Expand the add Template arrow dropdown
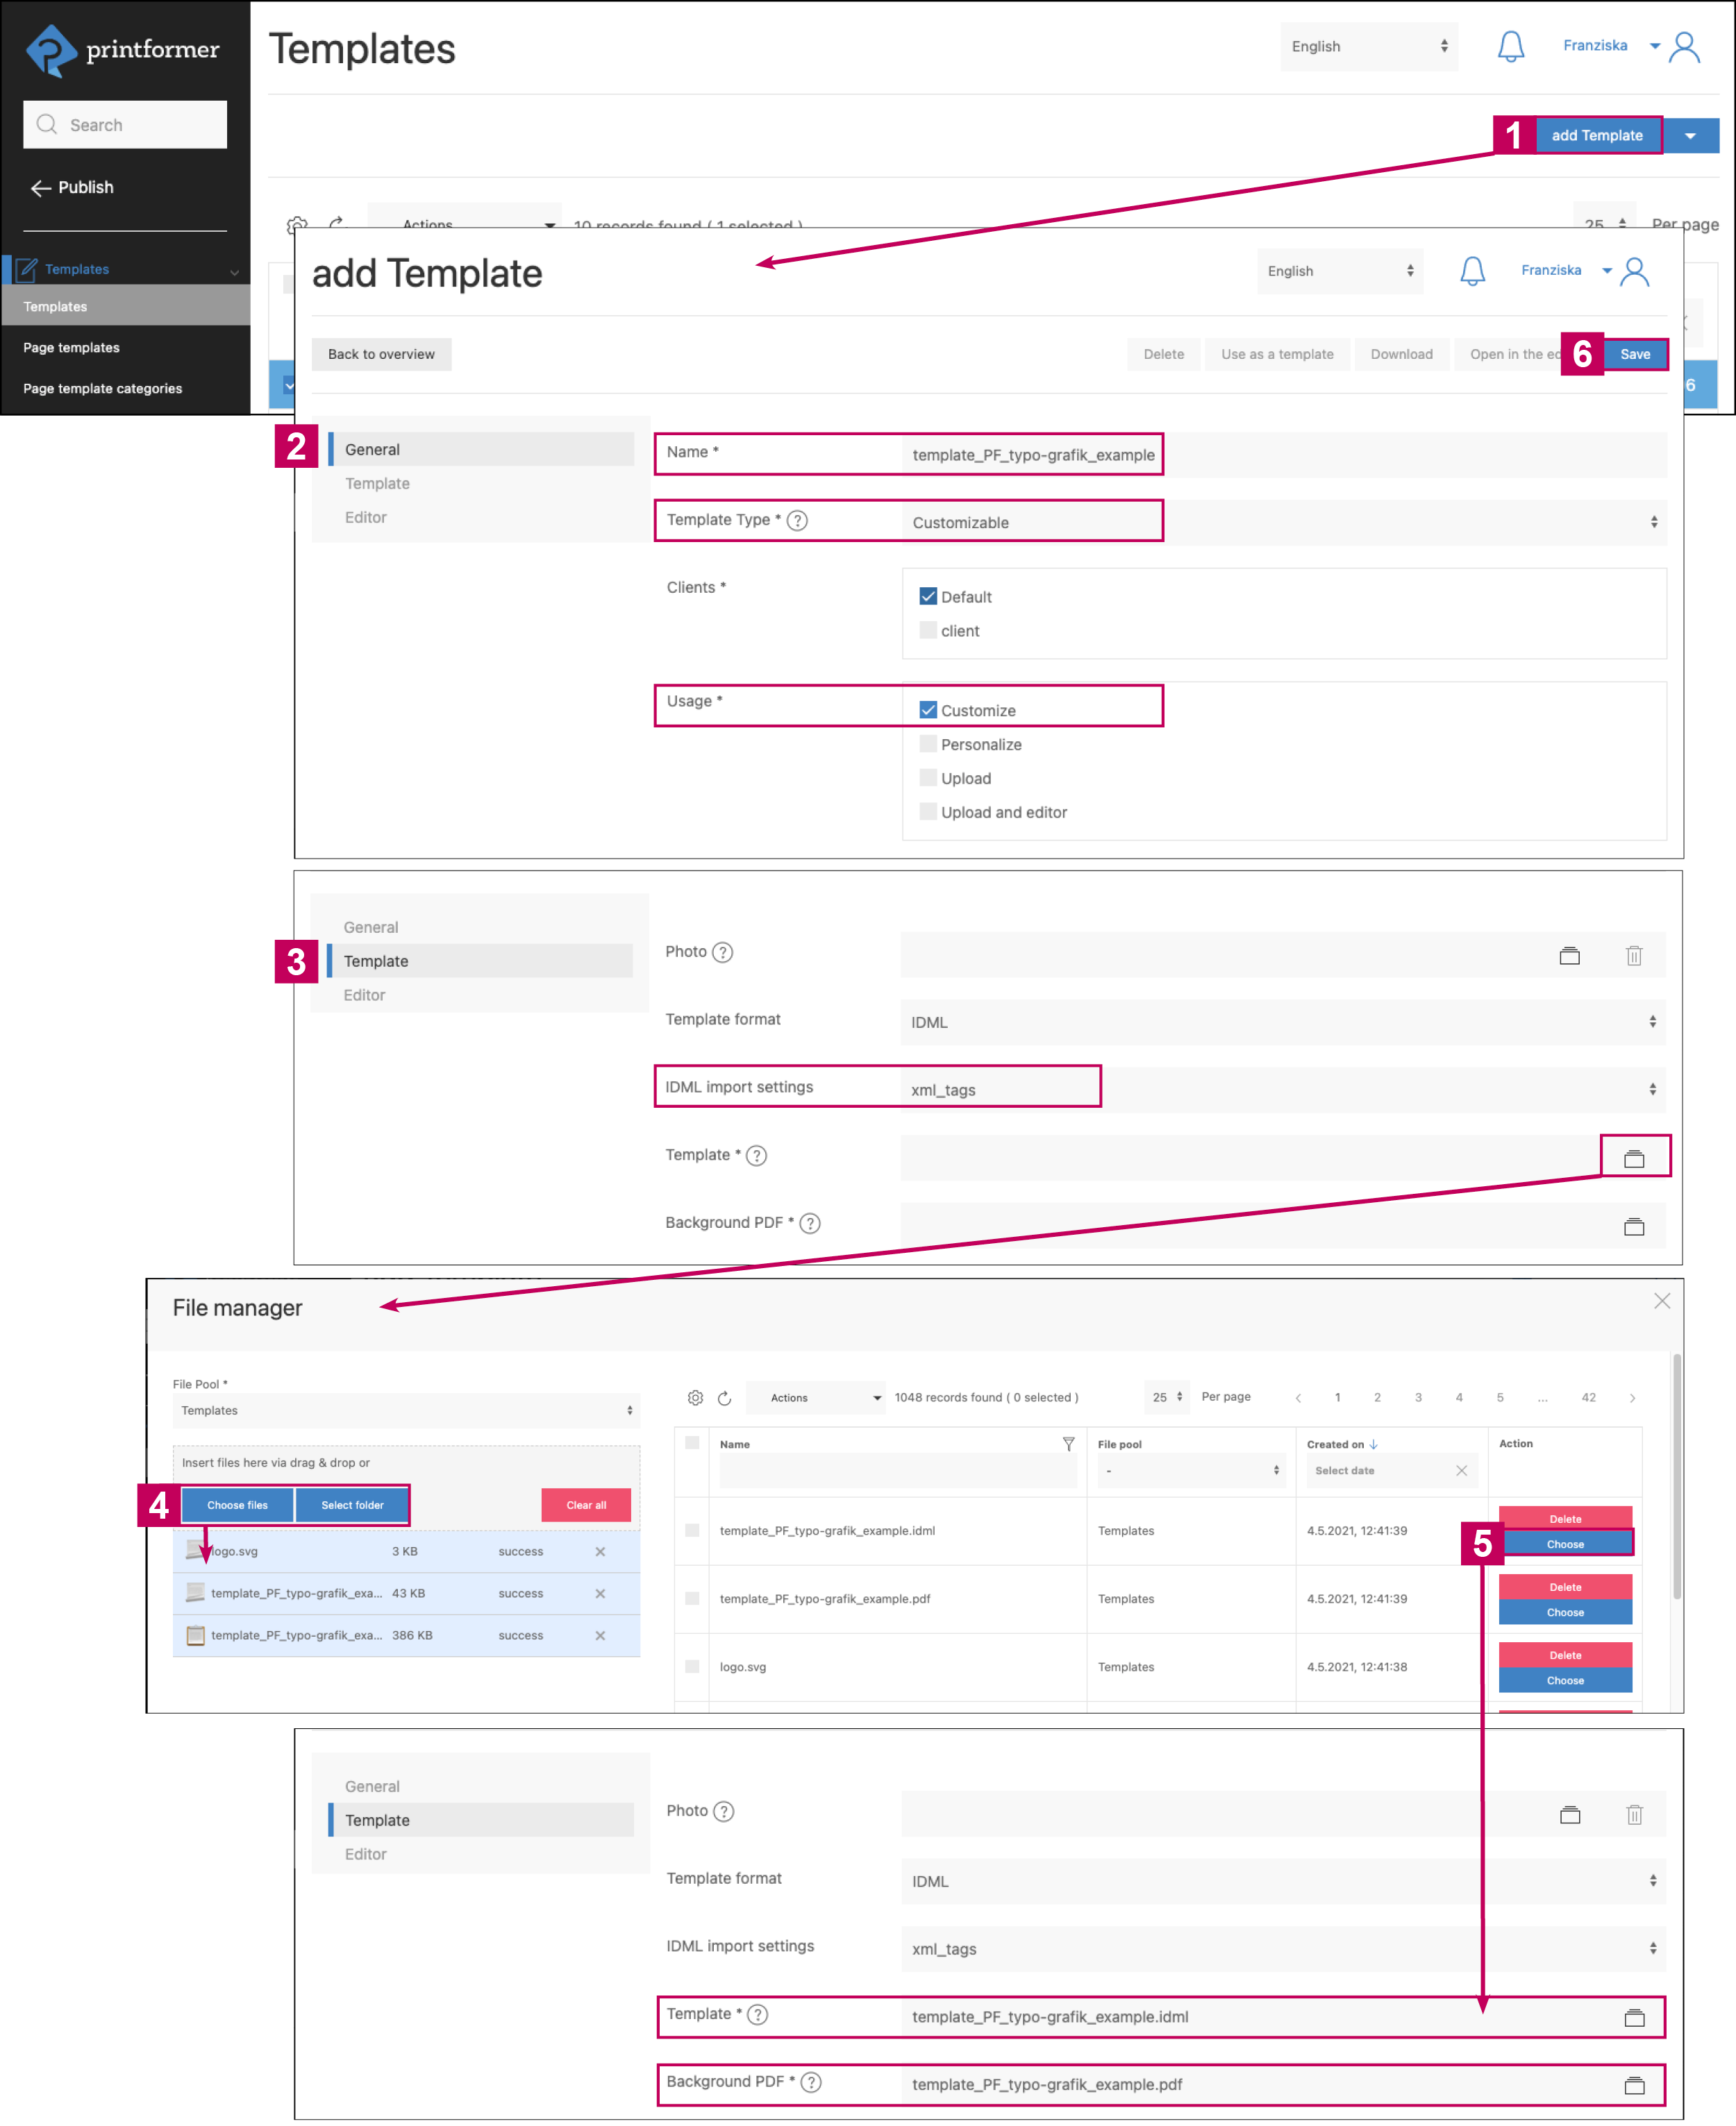1736x2126 pixels. coord(1690,136)
